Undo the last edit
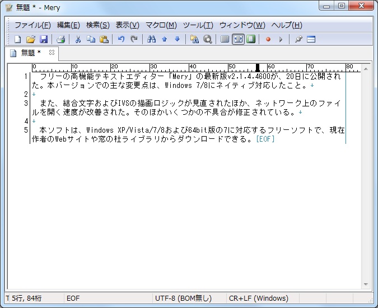Image resolution: width=378 pixels, height=308 pixels. click(122, 39)
